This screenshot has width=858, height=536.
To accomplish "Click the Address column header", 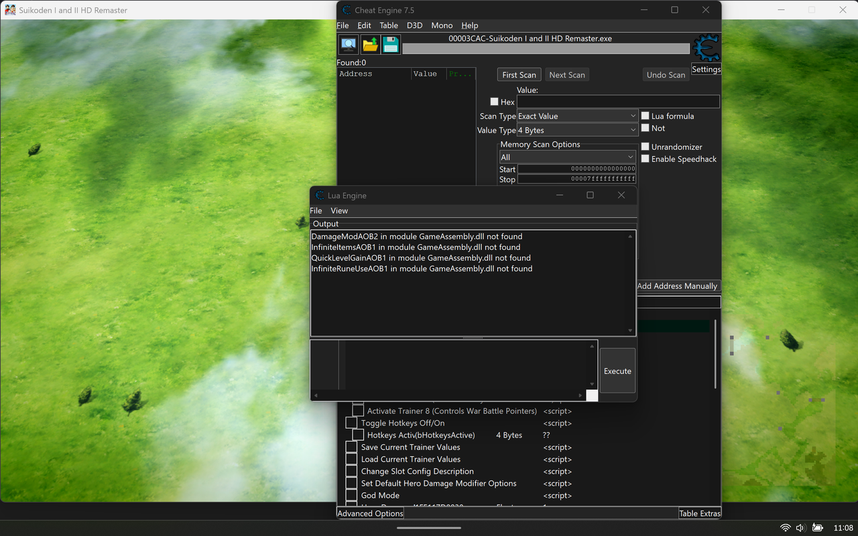I will [374, 74].
